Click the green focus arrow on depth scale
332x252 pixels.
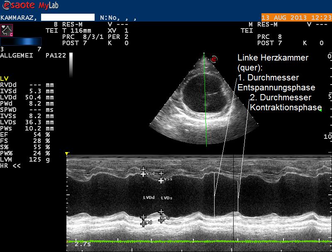(x=320, y=110)
